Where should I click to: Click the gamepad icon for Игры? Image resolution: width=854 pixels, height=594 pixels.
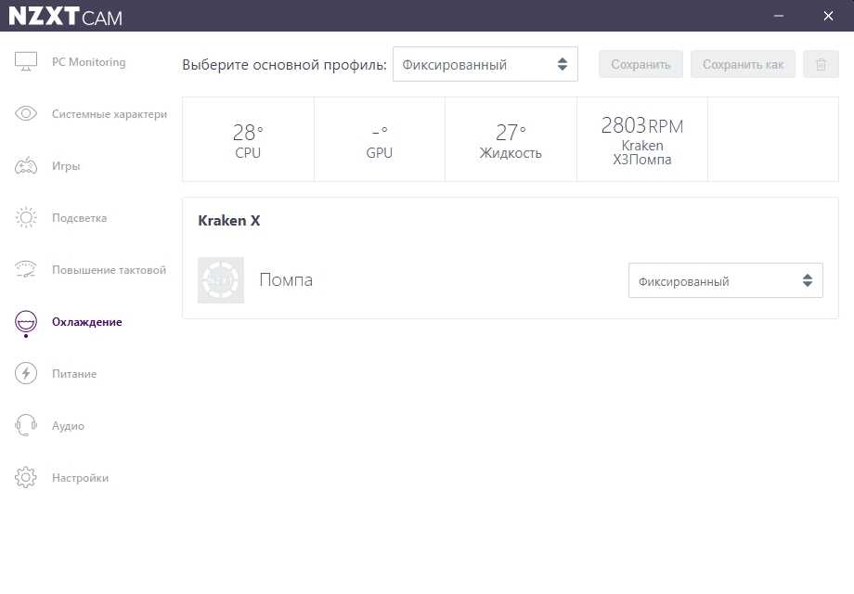pos(26,166)
